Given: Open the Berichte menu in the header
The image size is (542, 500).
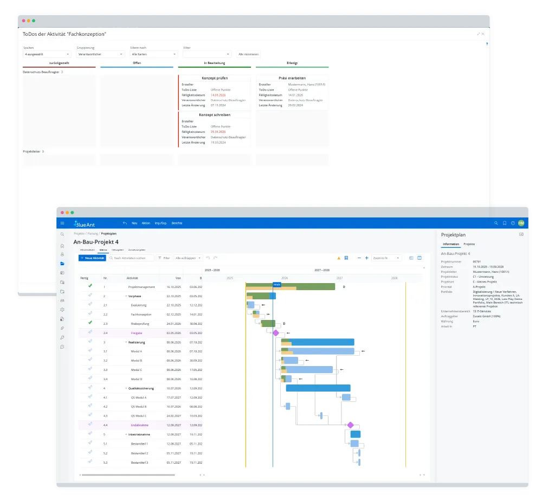Looking at the screenshot, I should (177, 223).
